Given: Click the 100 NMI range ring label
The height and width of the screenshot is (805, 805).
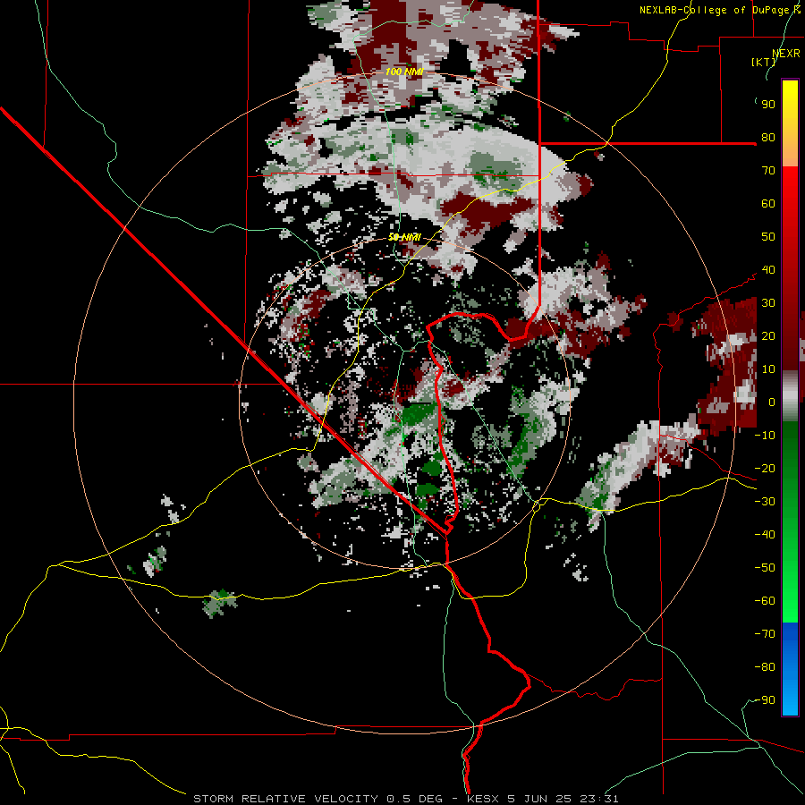Looking at the screenshot, I should point(404,72).
